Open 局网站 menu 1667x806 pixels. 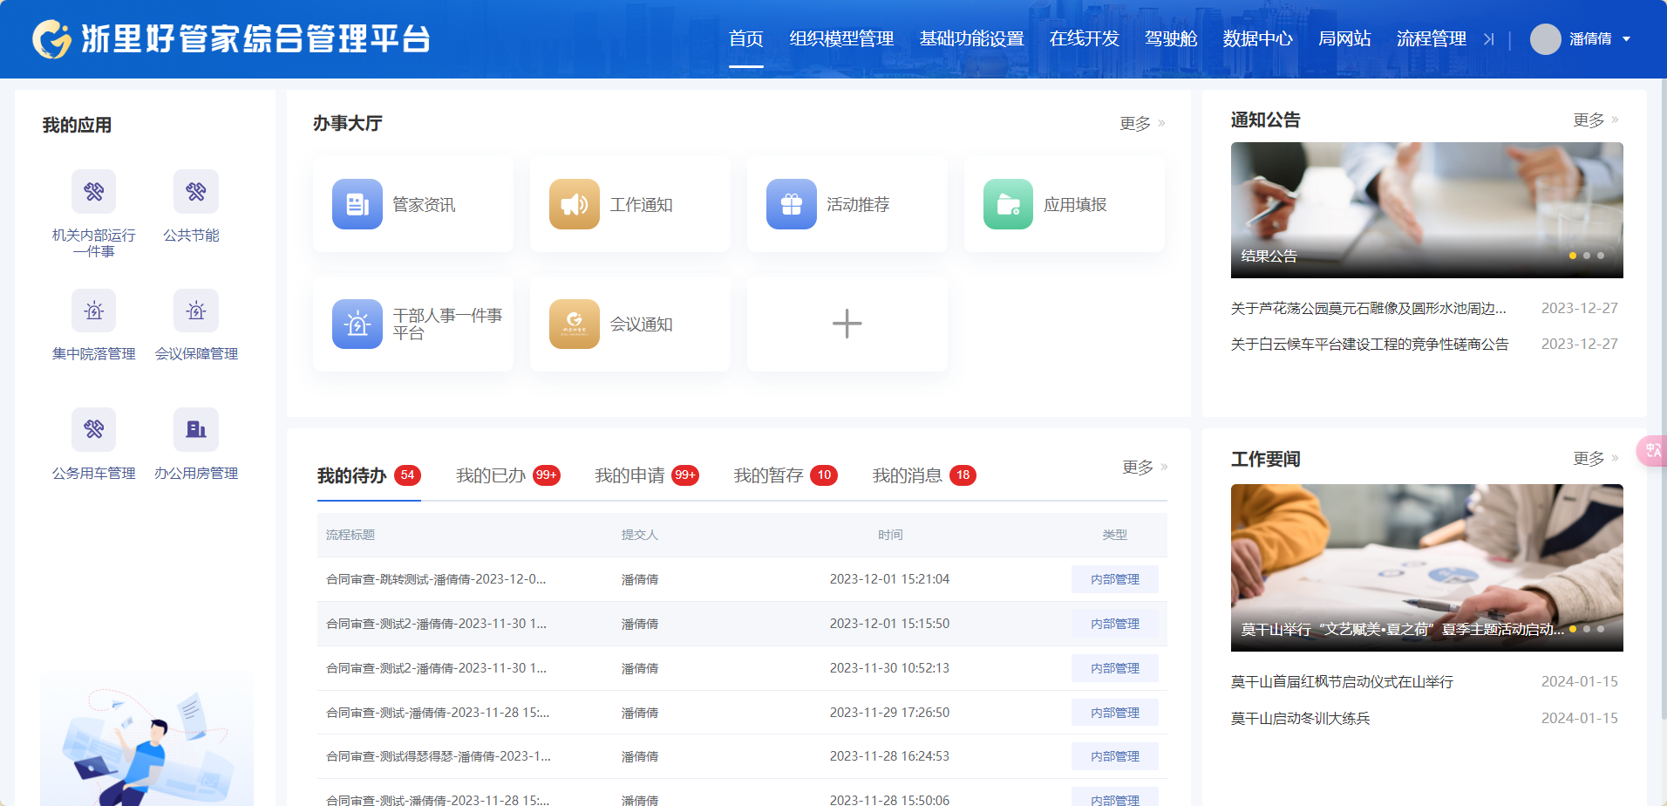pos(1344,39)
